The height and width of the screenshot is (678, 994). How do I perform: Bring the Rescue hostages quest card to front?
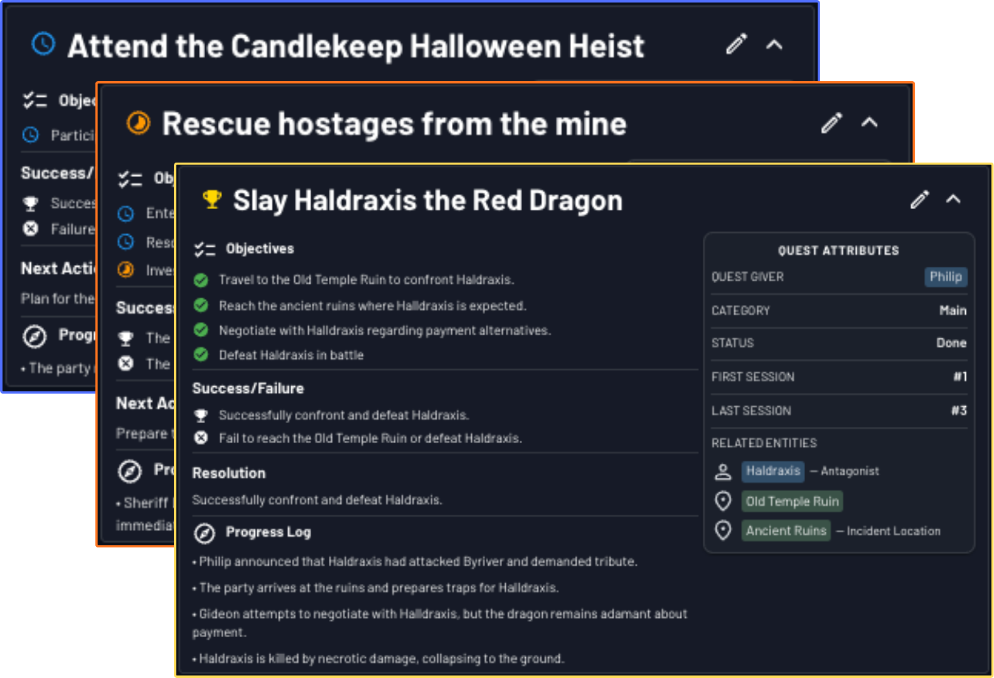[394, 124]
